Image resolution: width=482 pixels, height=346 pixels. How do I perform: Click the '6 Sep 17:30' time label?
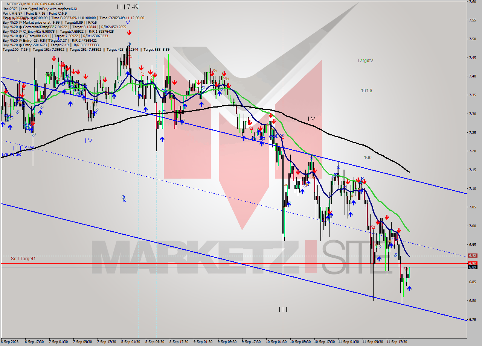click(x=34, y=342)
